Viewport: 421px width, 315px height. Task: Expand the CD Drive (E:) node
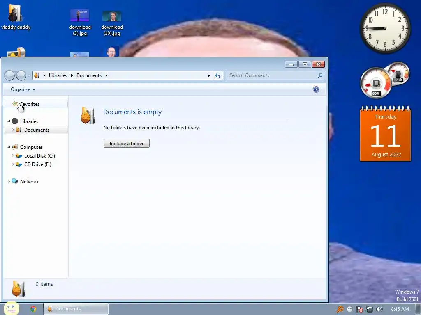click(13, 164)
